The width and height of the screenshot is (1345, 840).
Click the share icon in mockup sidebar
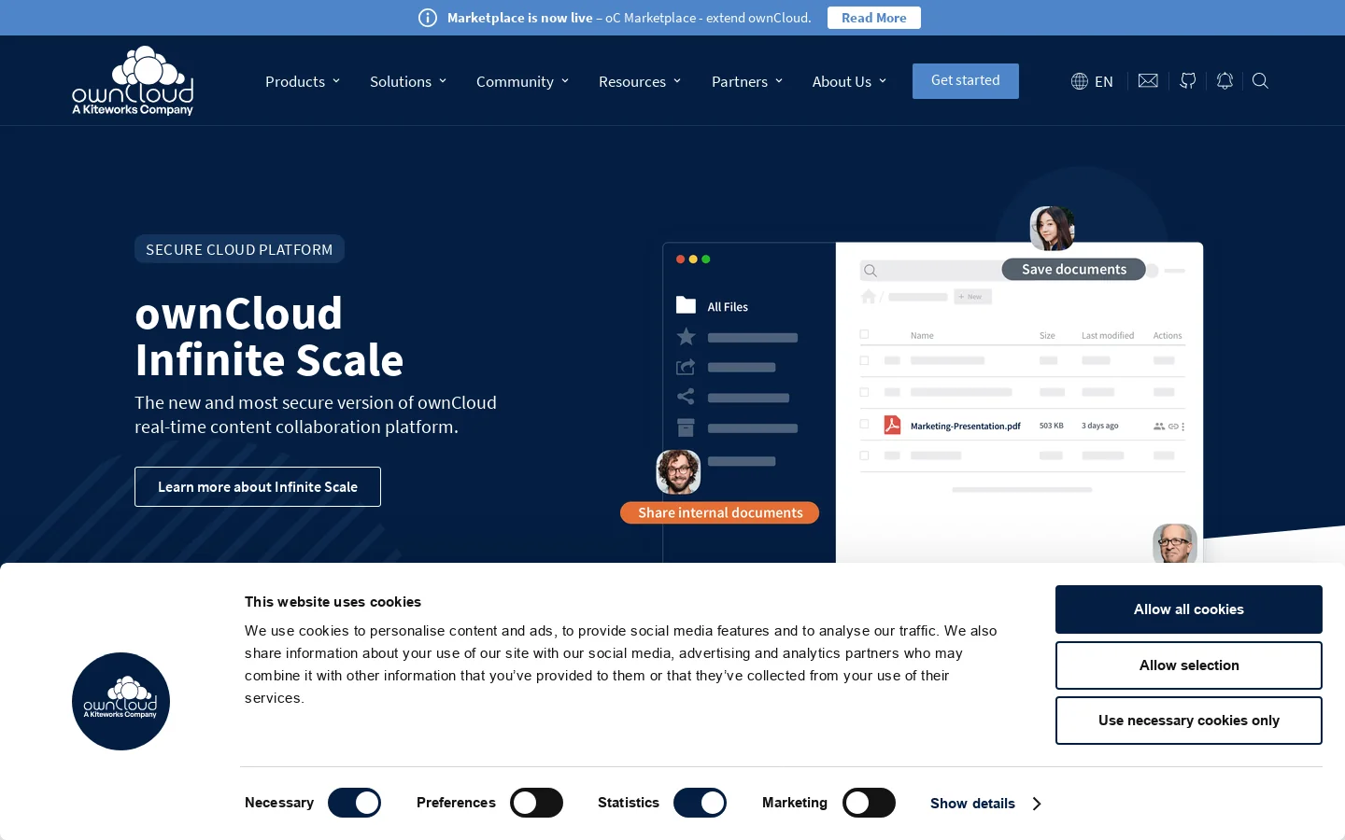[x=686, y=397]
